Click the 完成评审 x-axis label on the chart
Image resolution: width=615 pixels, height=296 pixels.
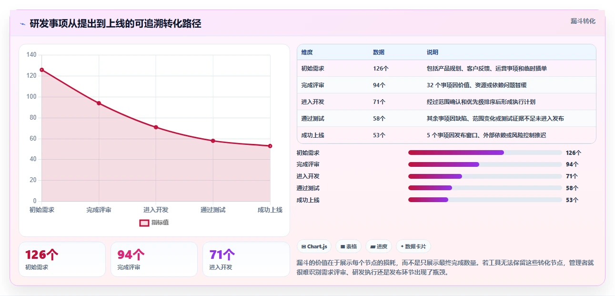point(99,210)
